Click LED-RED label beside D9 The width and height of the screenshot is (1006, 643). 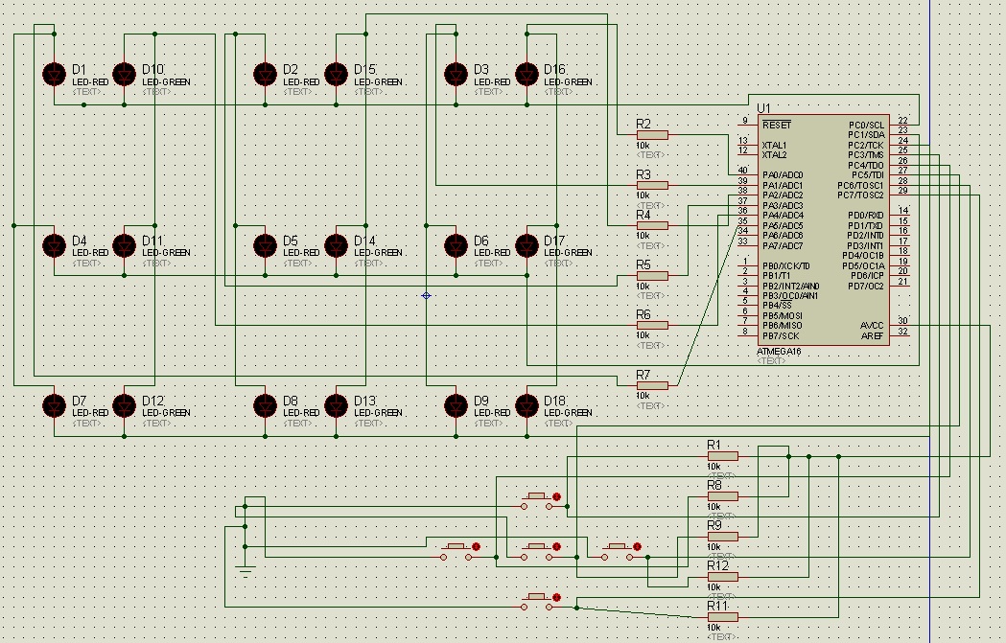pyautogui.click(x=492, y=413)
